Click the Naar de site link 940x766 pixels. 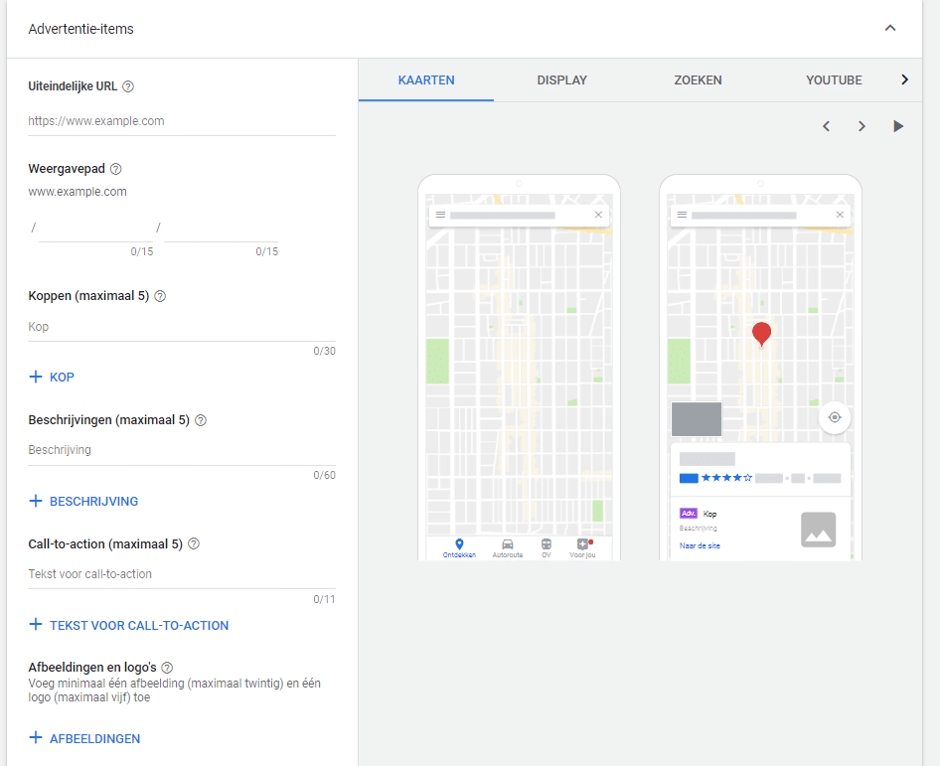700,546
